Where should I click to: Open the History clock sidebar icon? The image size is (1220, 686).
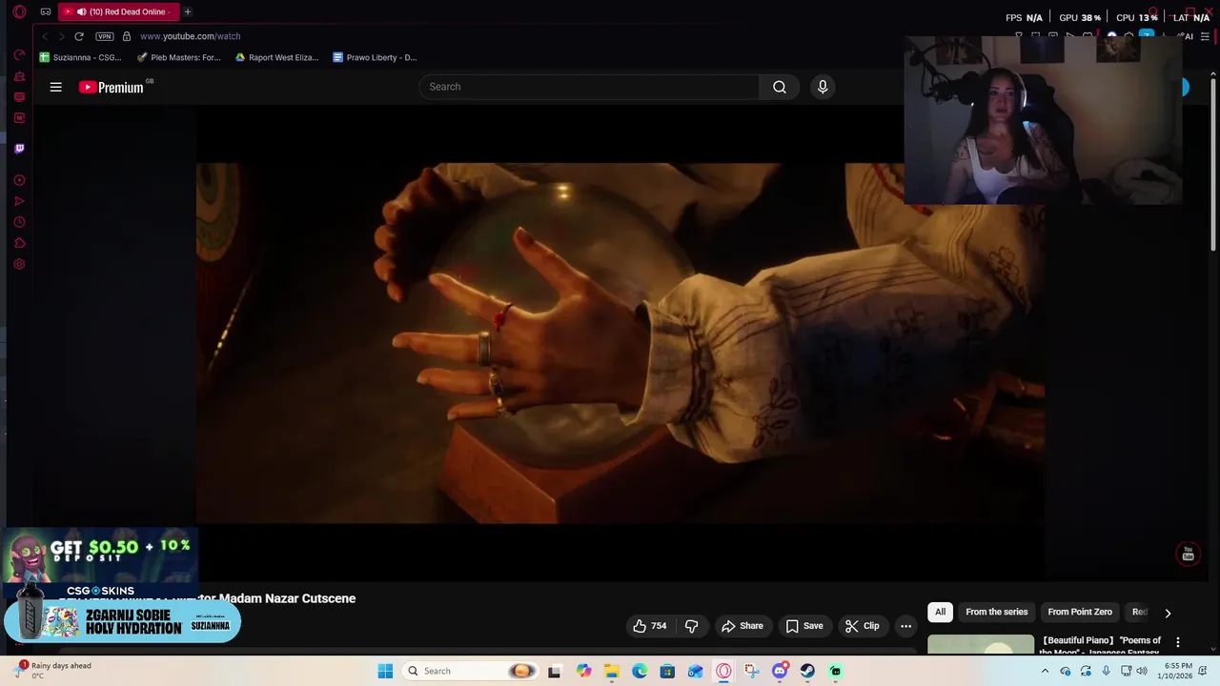point(19,222)
